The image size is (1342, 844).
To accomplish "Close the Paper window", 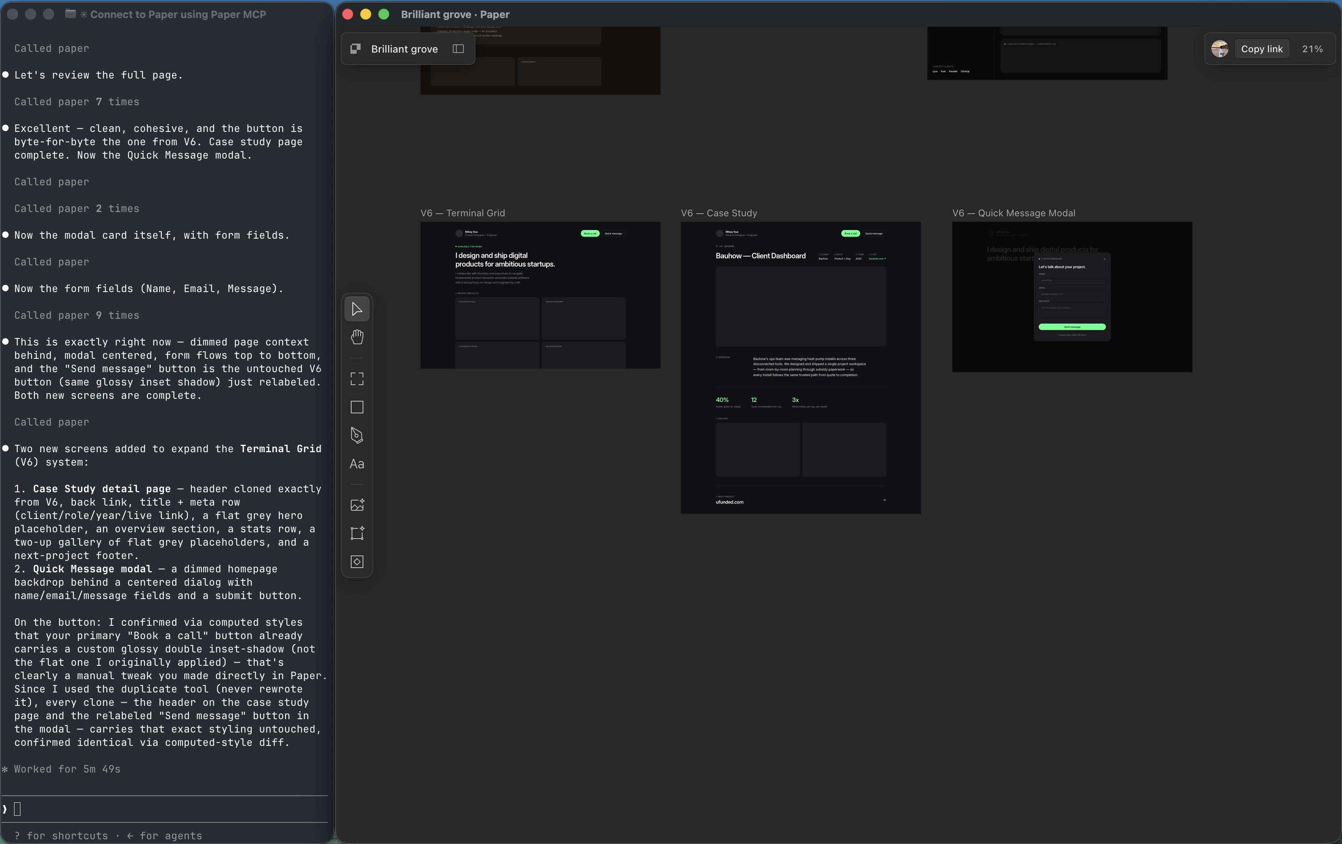I will [347, 14].
